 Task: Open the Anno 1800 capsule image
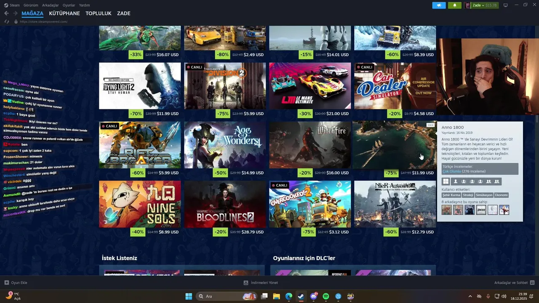coord(395,145)
